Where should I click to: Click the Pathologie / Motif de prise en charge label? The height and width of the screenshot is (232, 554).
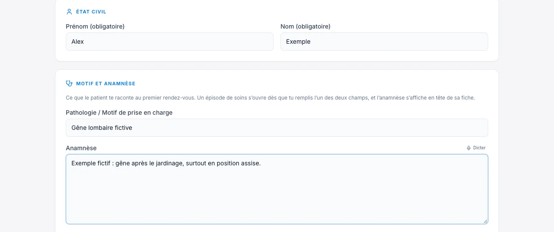[119, 113]
